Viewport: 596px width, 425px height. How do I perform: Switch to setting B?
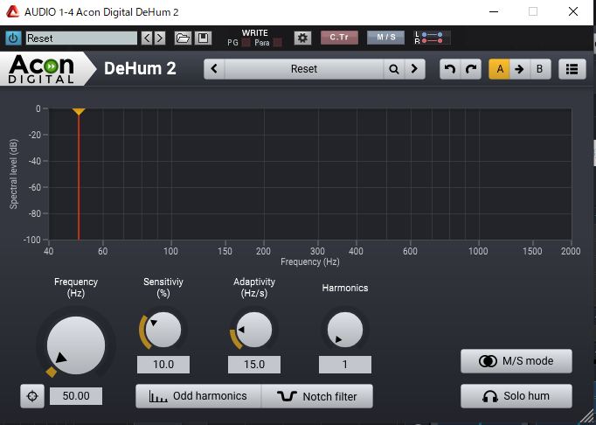coord(540,69)
